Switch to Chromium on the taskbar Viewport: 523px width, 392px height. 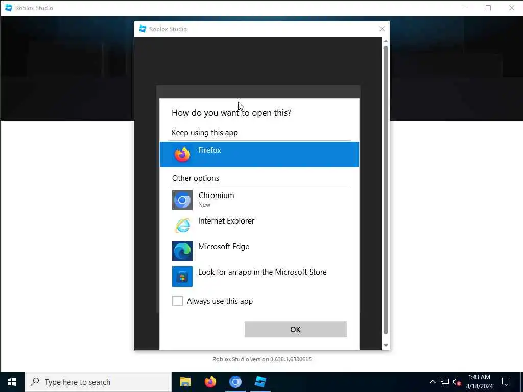point(235,382)
